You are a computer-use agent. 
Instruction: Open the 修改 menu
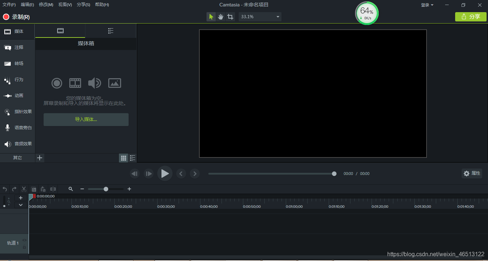[x=46, y=5]
